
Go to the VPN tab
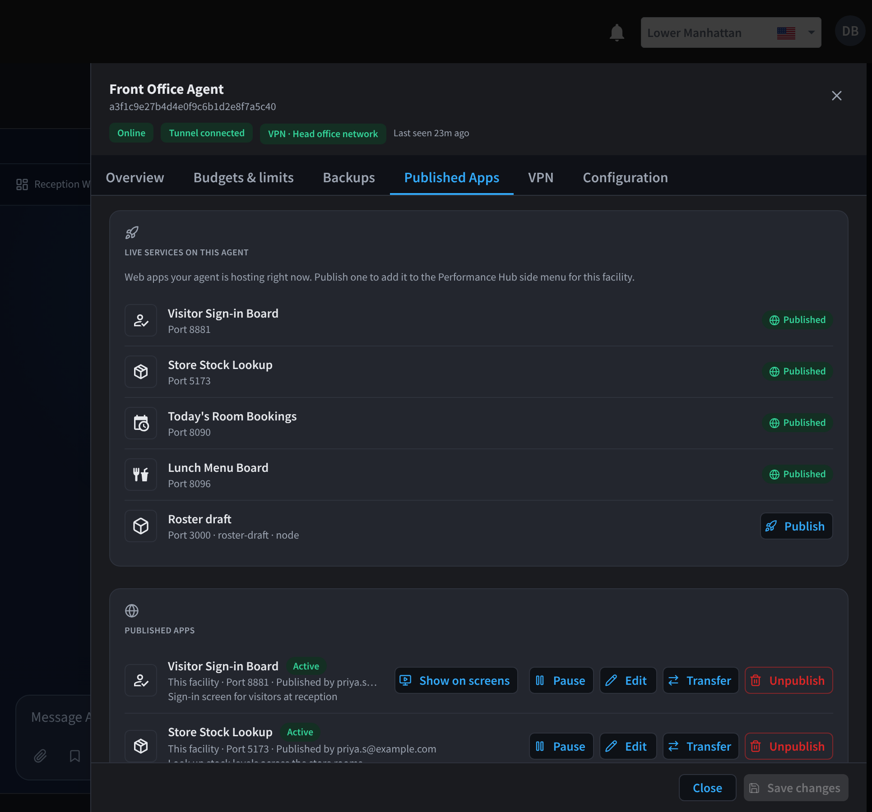541,177
